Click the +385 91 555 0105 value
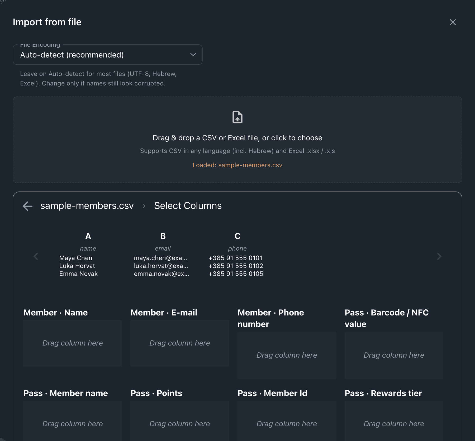 tap(236, 274)
